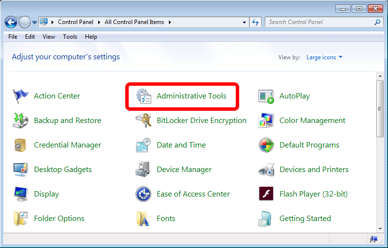Open the AutoPlay icon
This screenshot has width=388, height=248.
tap(266, 97)
